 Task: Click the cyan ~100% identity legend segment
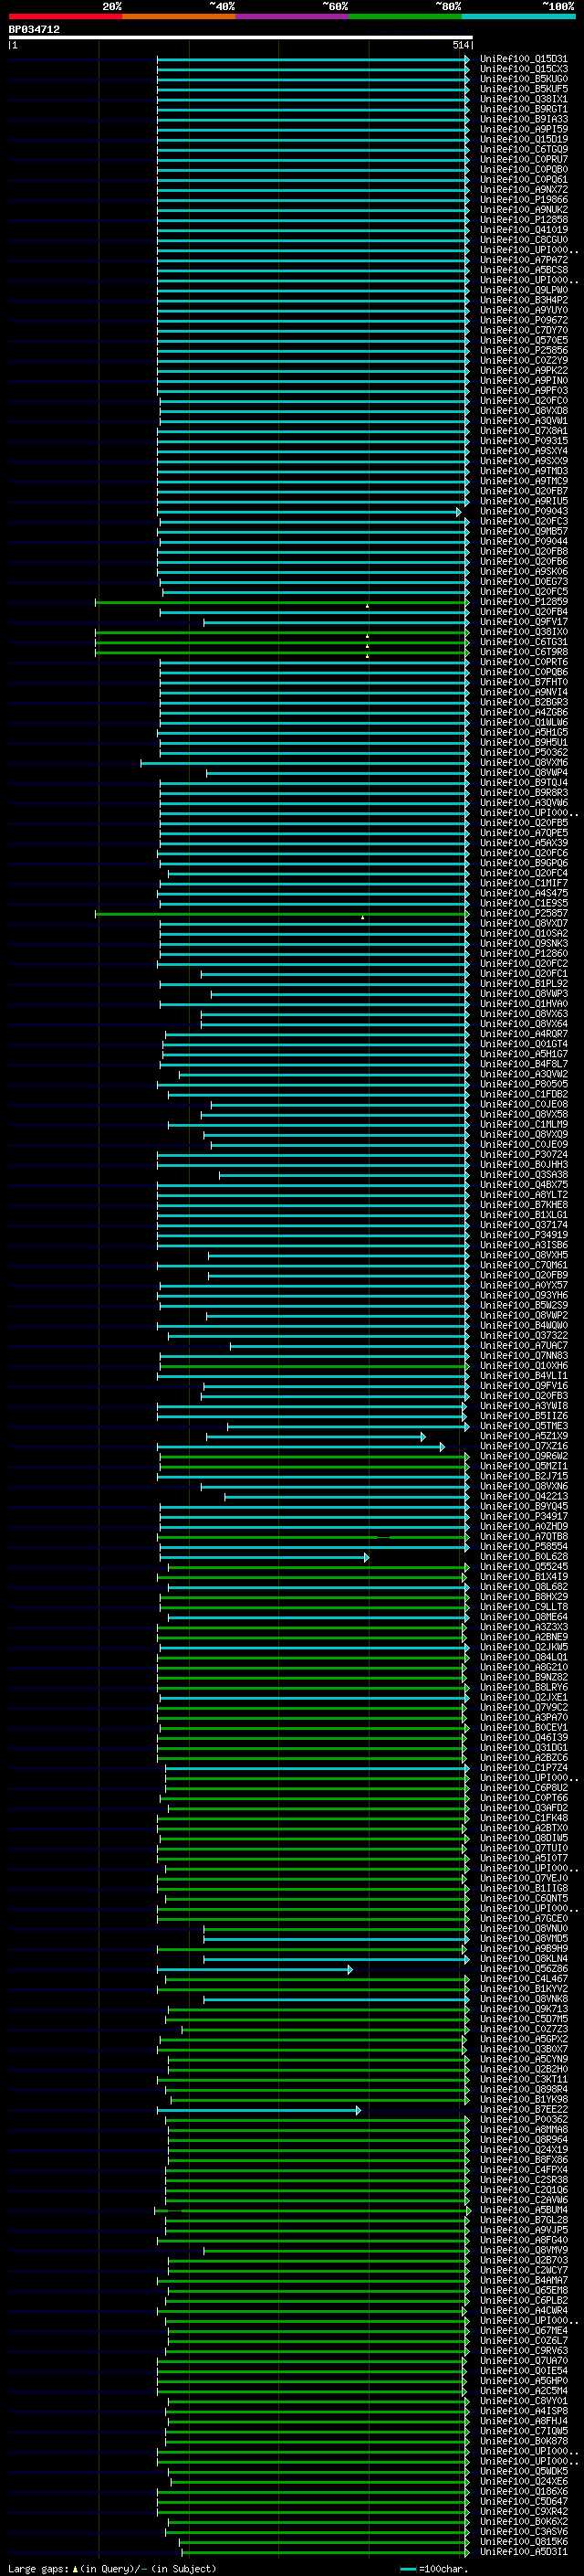click(x=518, y=16)
